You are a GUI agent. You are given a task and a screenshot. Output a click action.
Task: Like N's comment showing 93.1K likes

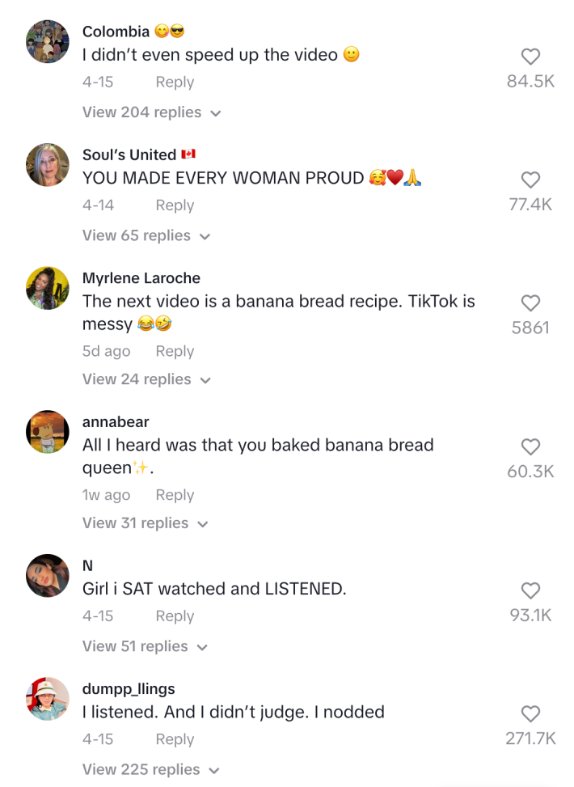tap(530, 590)
